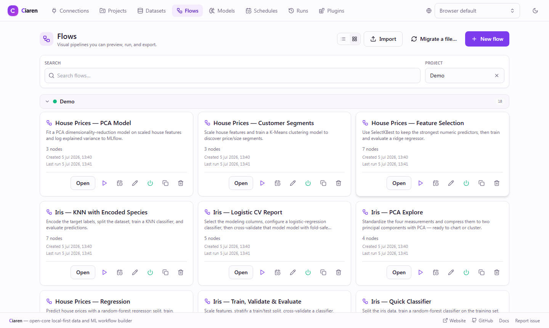
Task: Delete the House Prices — Feature Selection flow
Action: [x=497, y=183]
